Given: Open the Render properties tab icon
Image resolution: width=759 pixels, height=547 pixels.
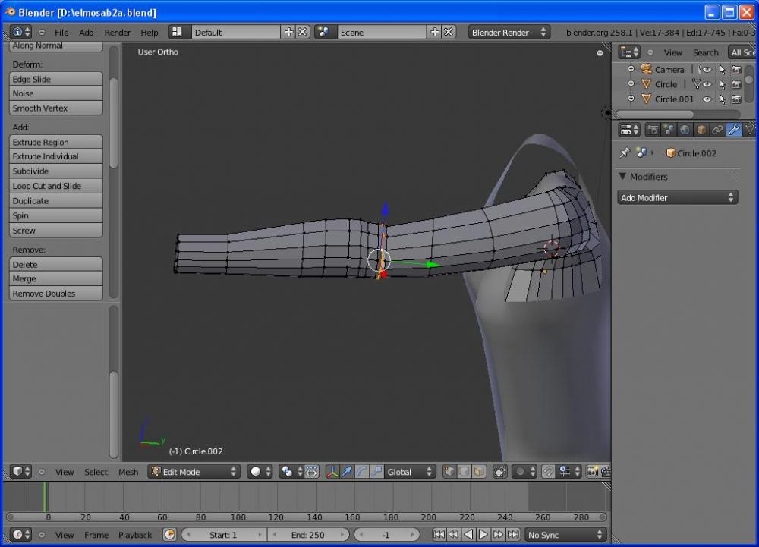Looking at the screenshot, I should [653, 130].
